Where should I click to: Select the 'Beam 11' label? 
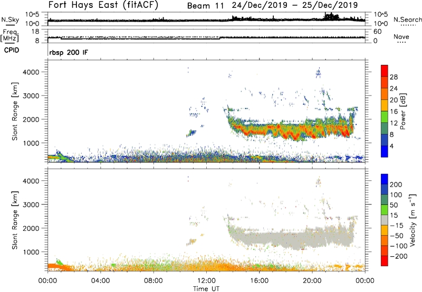tap(205, 6)
